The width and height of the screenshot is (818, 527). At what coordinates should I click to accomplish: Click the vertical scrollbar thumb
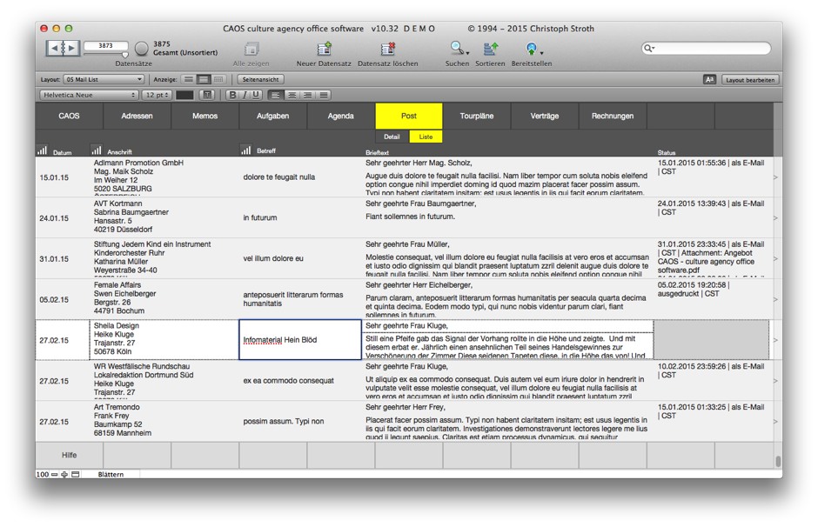778,461
